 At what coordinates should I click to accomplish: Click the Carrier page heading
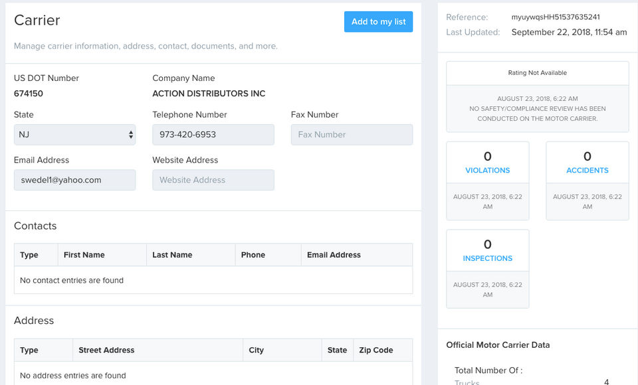(x=37, y=21)
